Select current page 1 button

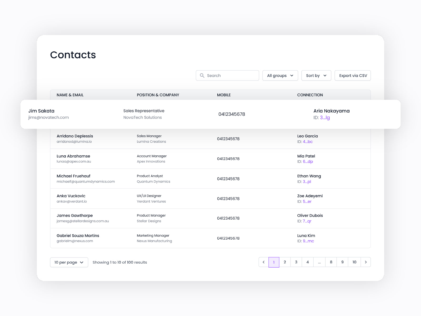pos(274,262)
